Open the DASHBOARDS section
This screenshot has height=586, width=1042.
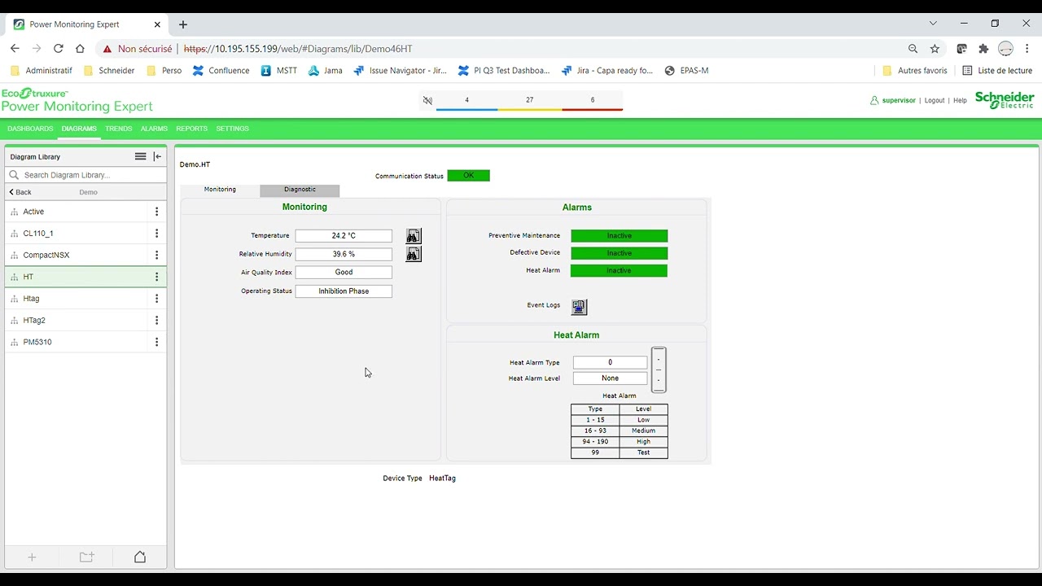click(x=30, y=129)
